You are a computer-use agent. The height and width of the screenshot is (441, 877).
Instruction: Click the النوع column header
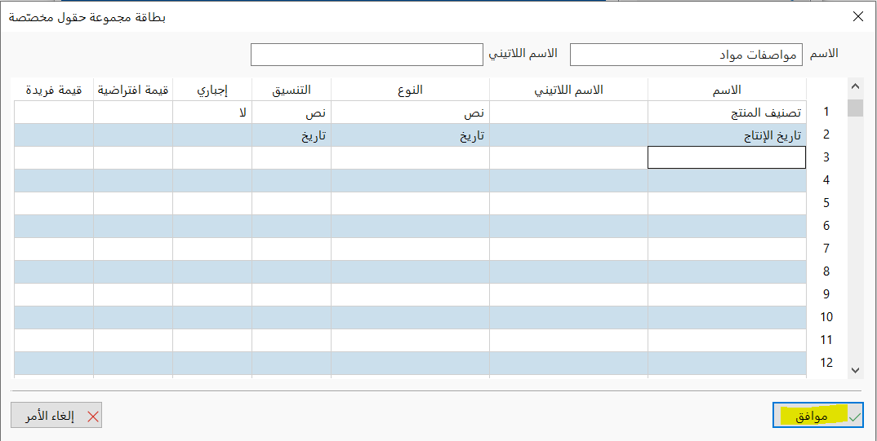(411, 90)
